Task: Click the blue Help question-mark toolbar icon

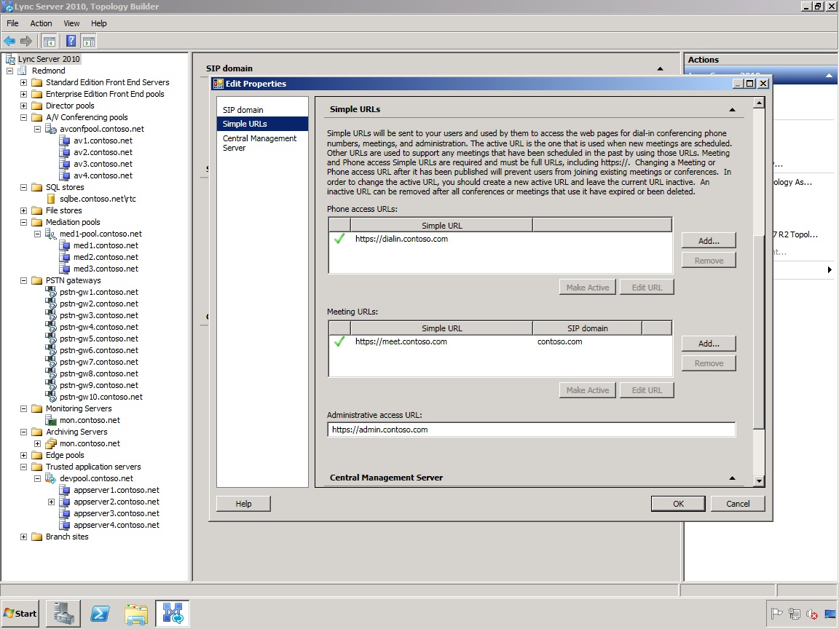Action: pos(71,41)
